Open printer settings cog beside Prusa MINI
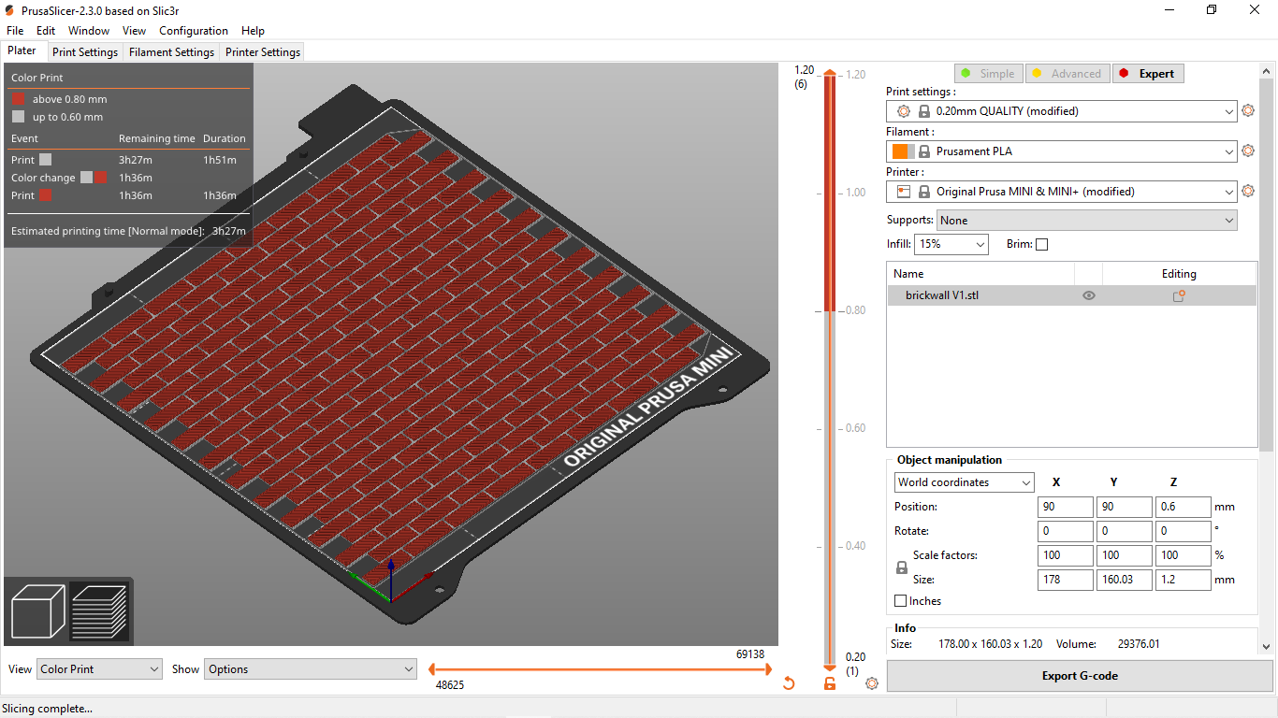Image resolution: width=1278 pixels, height=718 pixels. [x=1247, y=191]
